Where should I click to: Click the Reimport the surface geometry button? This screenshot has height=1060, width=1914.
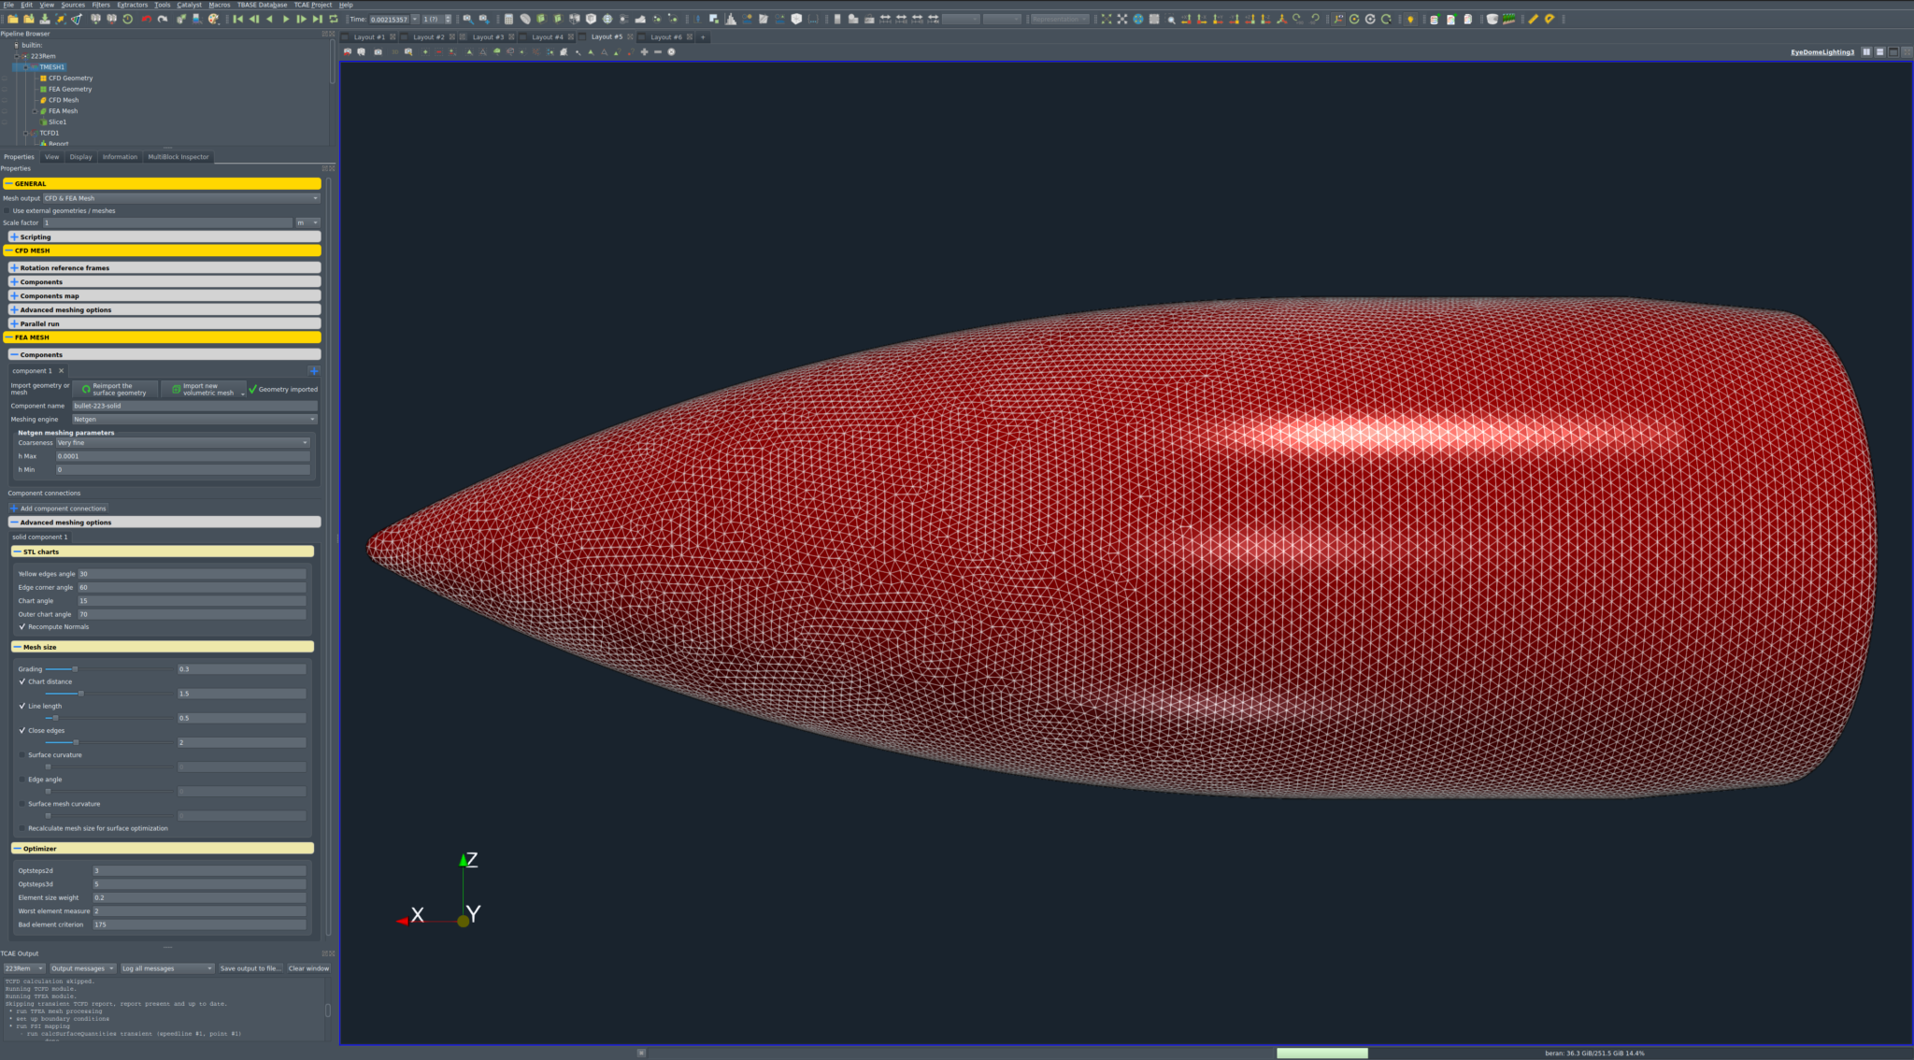click(x=115, y=389)
